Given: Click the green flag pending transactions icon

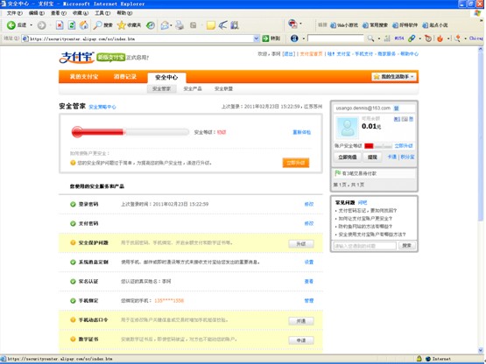Looking at the screenshot, I should pos(337,173).
